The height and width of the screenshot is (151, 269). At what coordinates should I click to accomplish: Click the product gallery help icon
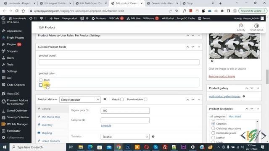pos(244,96)
